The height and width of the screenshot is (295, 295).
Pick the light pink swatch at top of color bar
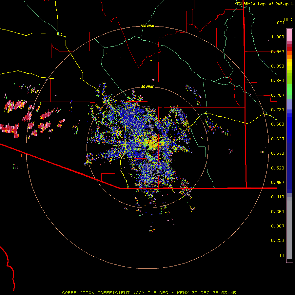[289, 35]
